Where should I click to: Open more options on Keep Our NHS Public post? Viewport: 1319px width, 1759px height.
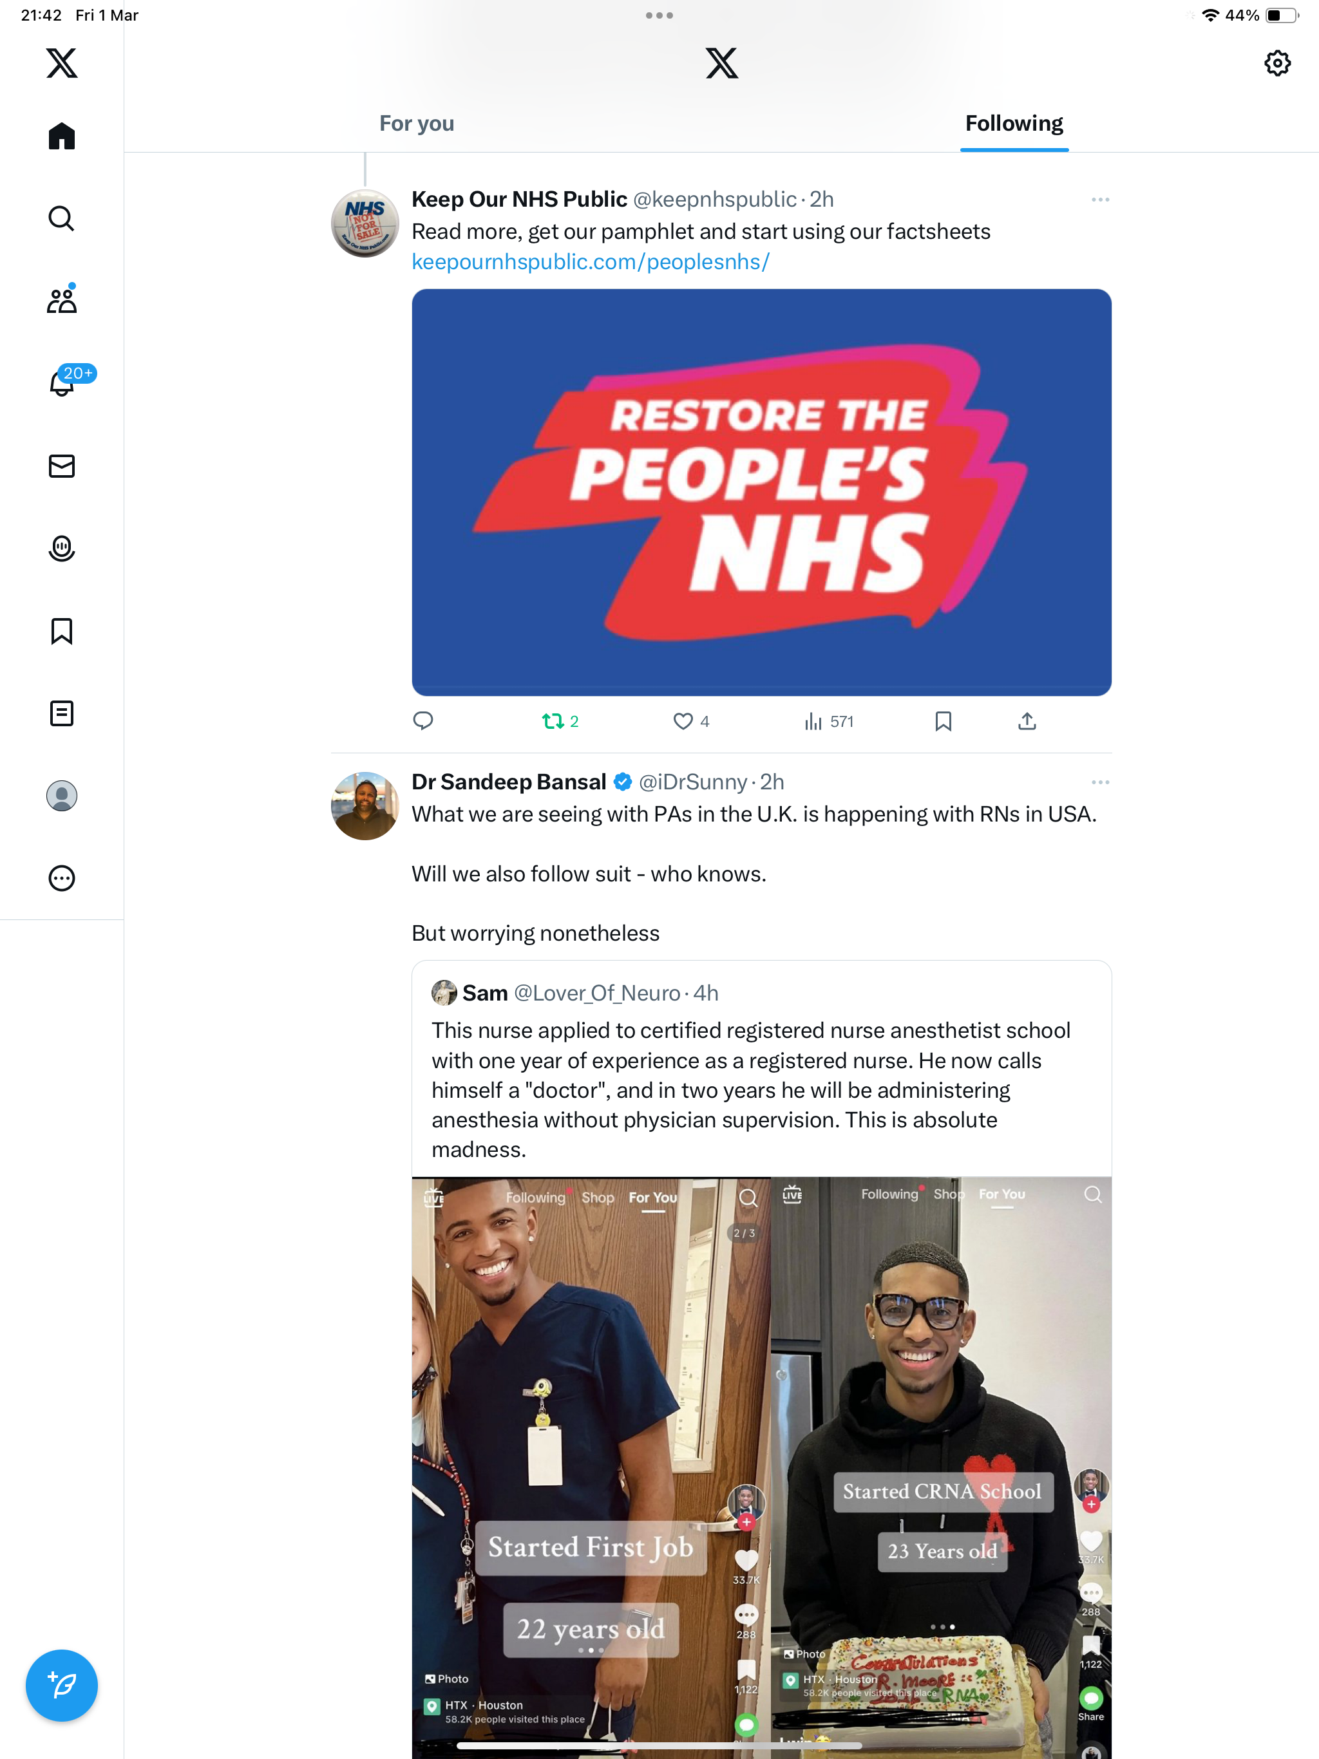pos(1100,199)
